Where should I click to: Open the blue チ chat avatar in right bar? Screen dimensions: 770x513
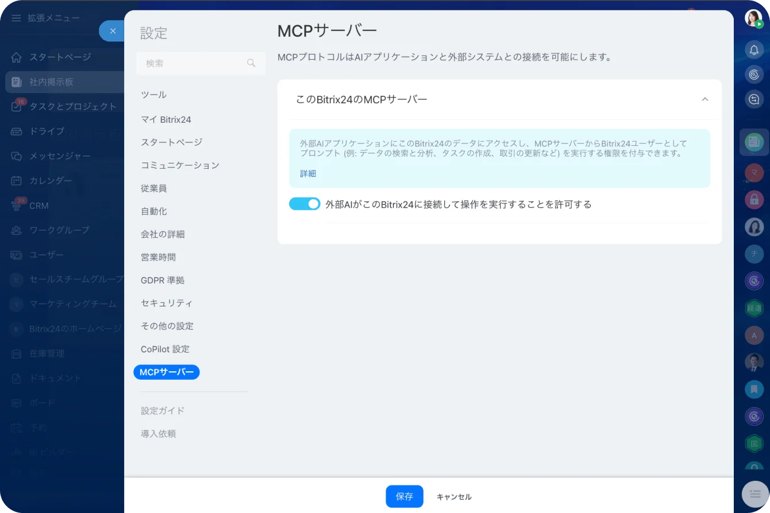754,254
